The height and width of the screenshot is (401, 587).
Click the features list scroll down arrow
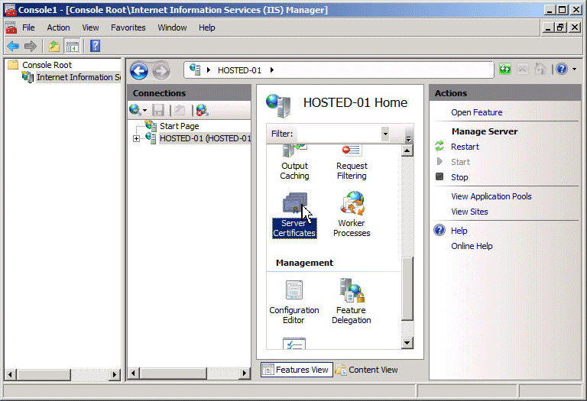click(407, 343)
